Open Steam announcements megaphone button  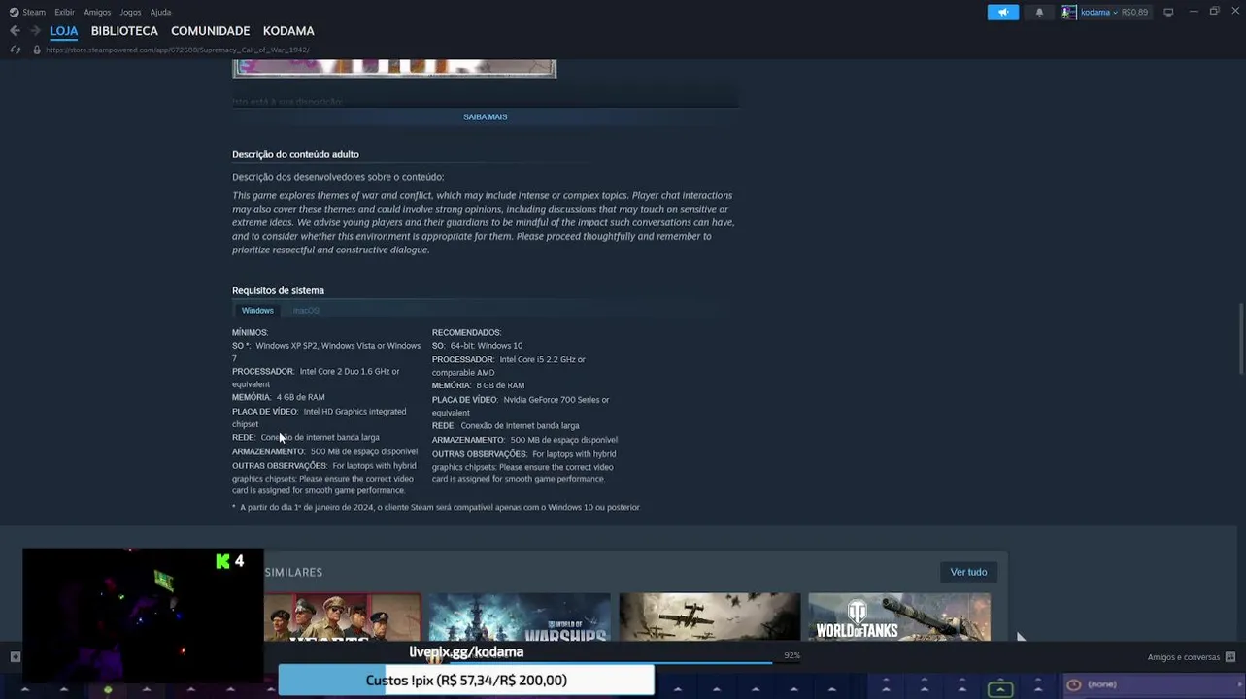[x=1003, y=12]
